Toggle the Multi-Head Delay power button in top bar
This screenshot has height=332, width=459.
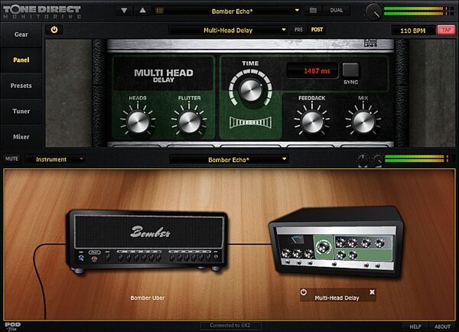[x=54, y=30]
